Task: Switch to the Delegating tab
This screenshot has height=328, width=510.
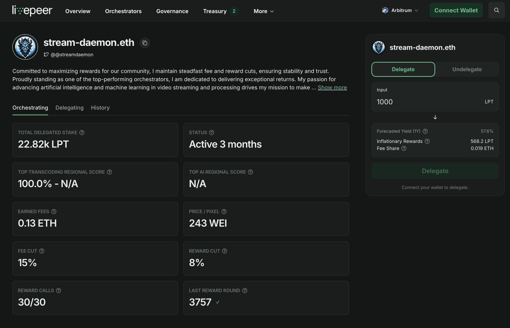Action: tap(69, 108)
